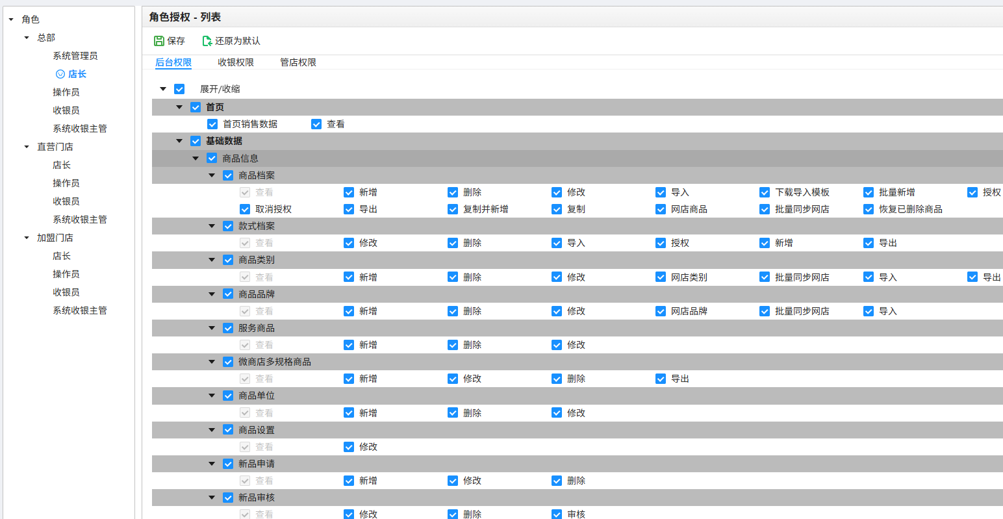This screenshot has height=519, width=1003.
Task: Select 系统管理员 under 总部
Action: pos(75,56)
